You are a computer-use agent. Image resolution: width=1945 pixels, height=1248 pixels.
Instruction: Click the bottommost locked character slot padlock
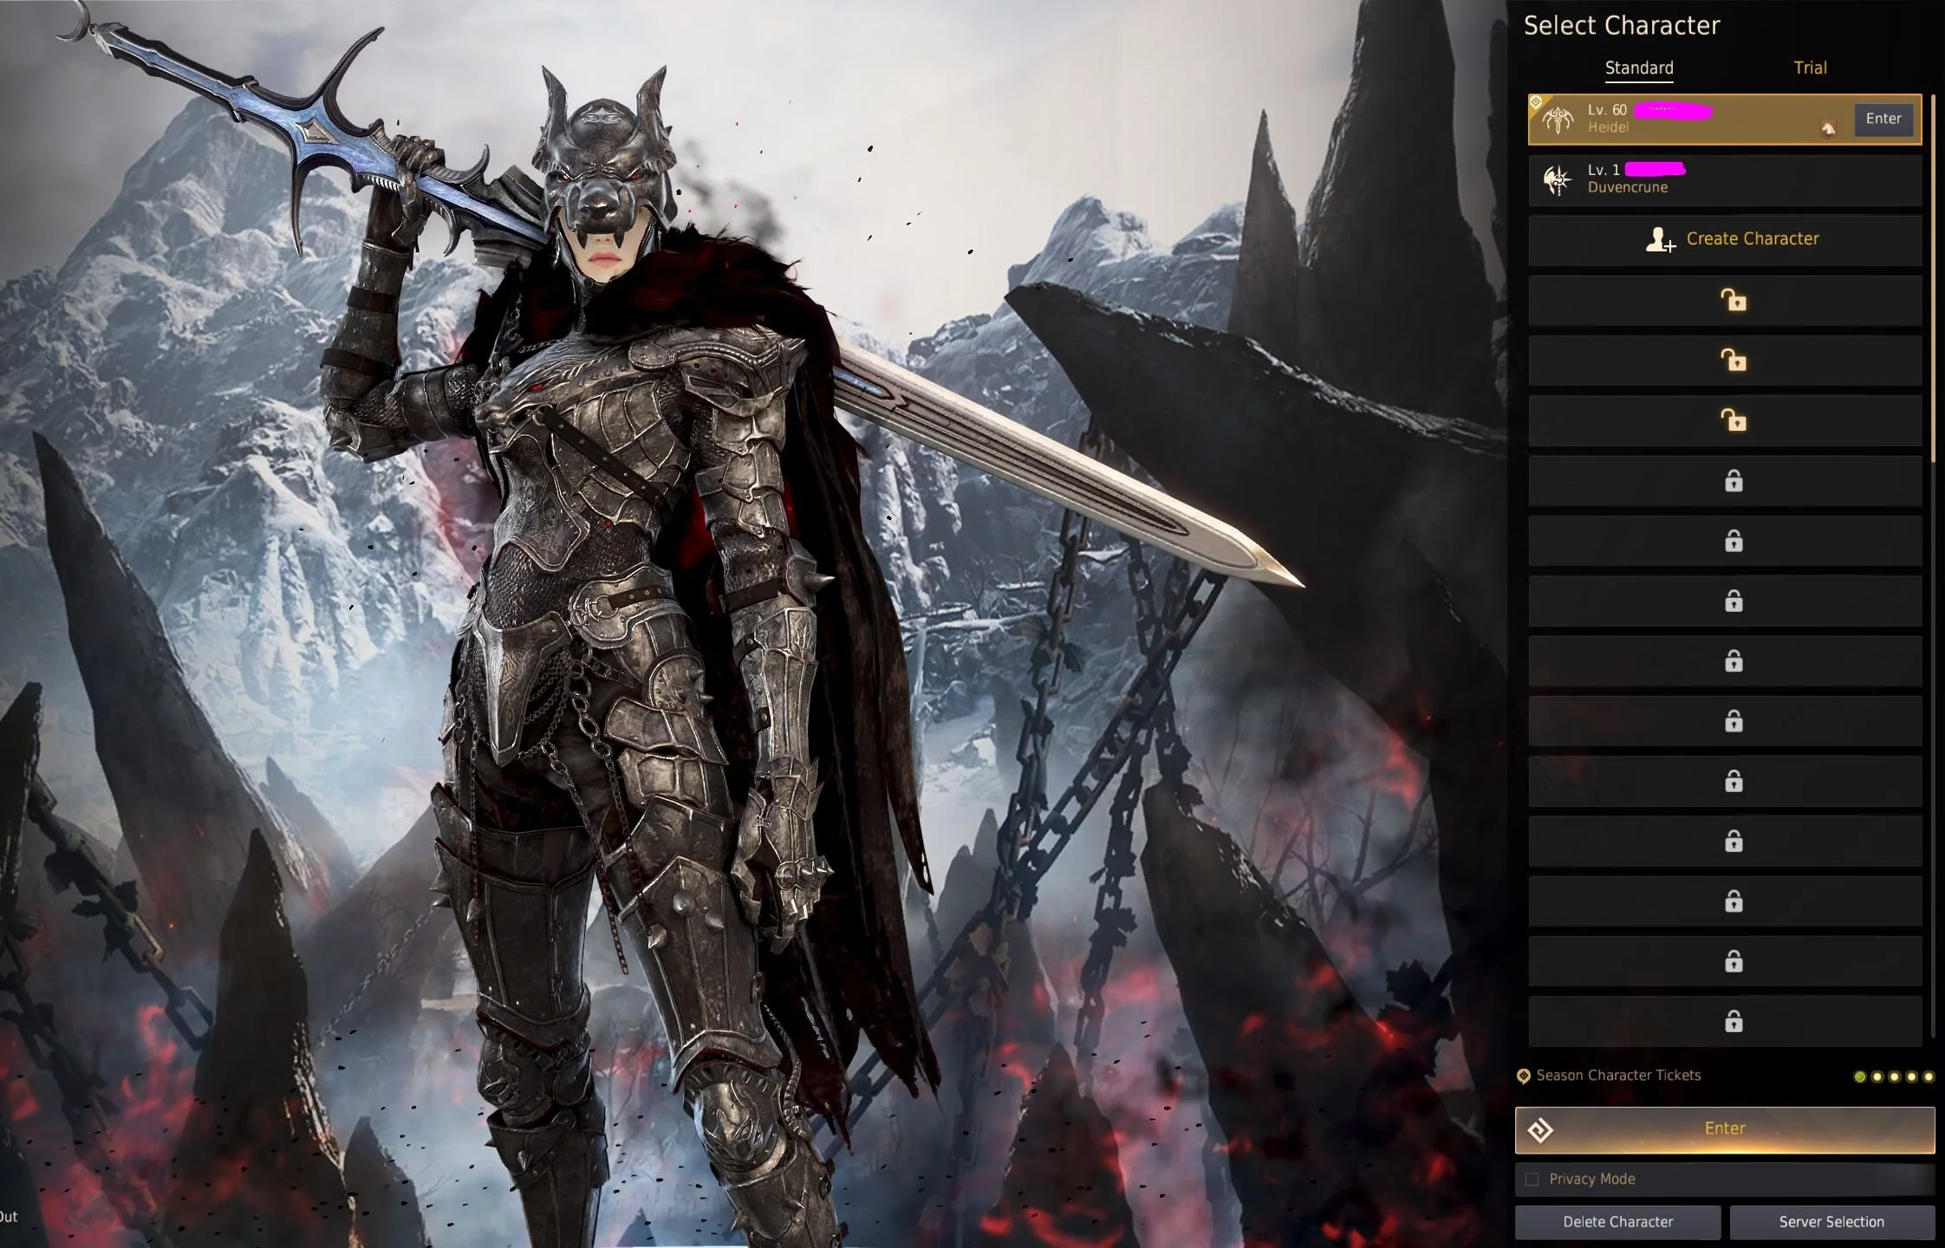(1733, 1022)
